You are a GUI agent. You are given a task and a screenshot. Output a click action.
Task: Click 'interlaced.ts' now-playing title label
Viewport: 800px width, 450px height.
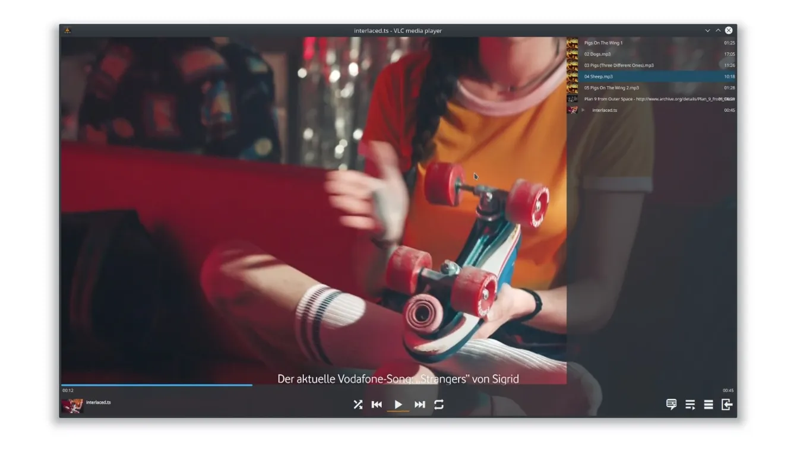[x=99, y=403]
